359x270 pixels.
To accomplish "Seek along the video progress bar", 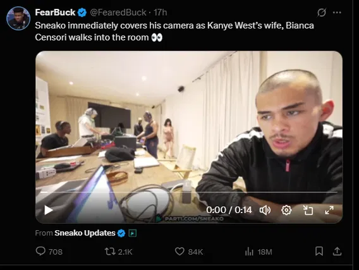I will pyautogui.click(x=189, y=192).
